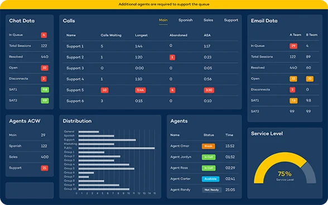Click the A Team column header
This screenshot has width=328, height=205.
point(296,35)
